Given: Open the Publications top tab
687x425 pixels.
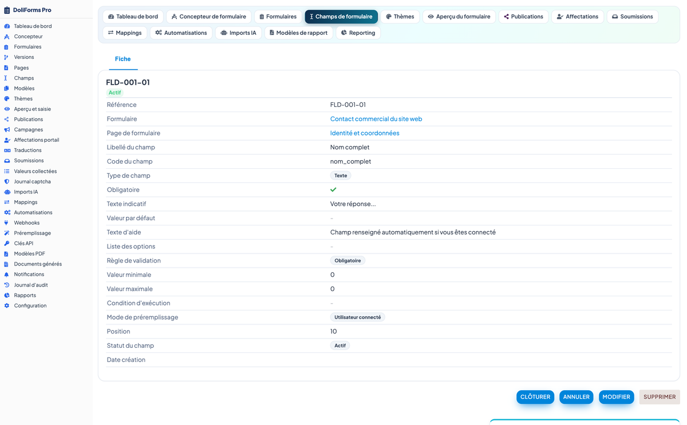Looking at the screenshot, I should (523, 17).
